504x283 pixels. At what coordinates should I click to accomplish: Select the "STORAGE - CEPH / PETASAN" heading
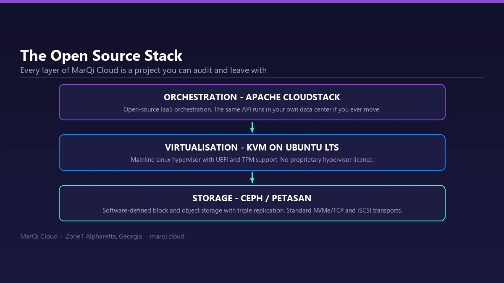252,198
